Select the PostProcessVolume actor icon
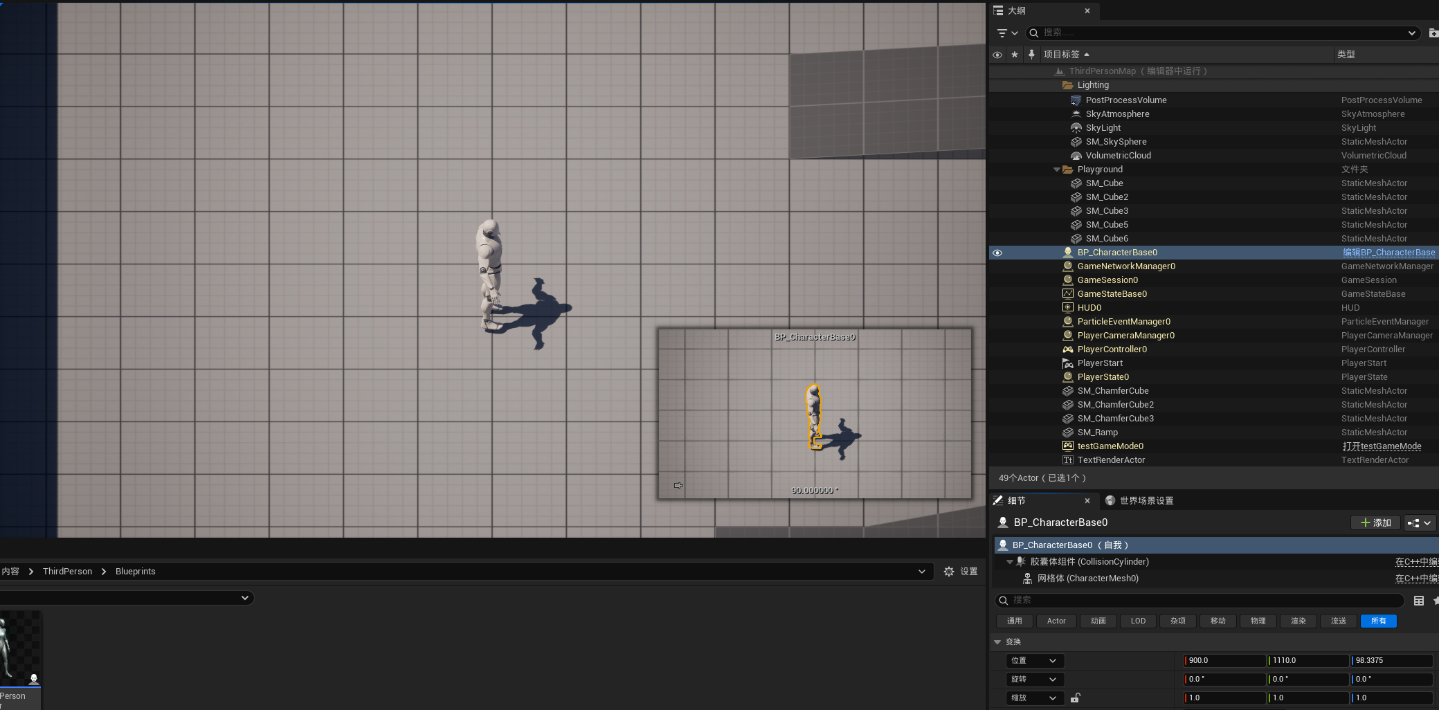 tap(1076, 100)
